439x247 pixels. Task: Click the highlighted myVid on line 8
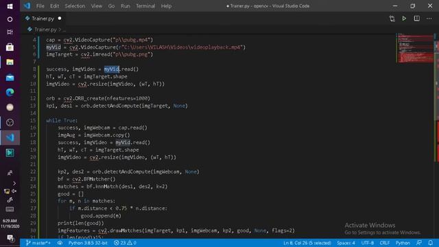coord(112,69)
